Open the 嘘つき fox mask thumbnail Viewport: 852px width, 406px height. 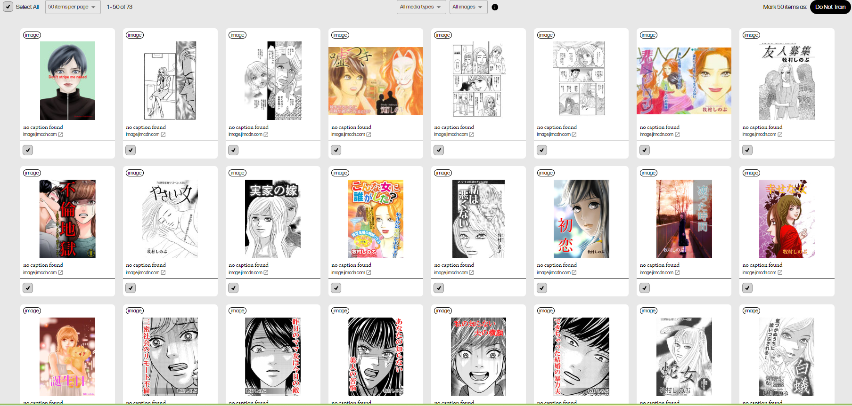click(376, 81)
